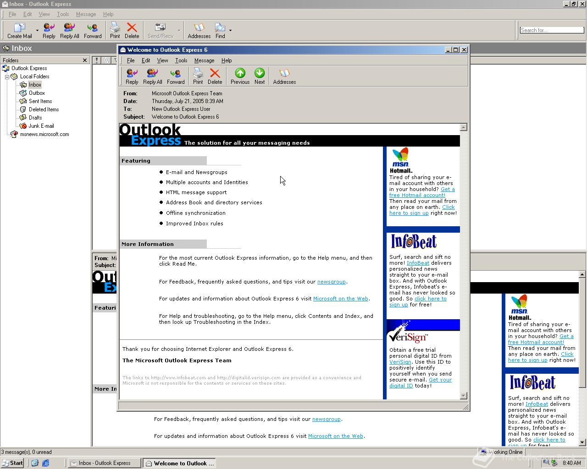Open Addresses from the main Inbox toolbar

(199, 30)
